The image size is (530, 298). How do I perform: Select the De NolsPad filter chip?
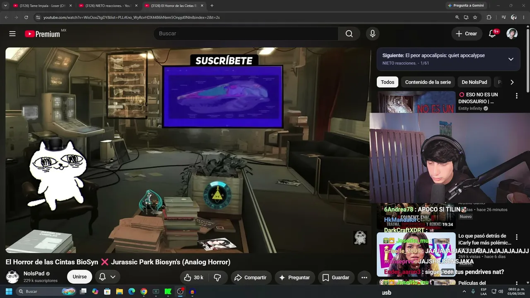[475, 82]
